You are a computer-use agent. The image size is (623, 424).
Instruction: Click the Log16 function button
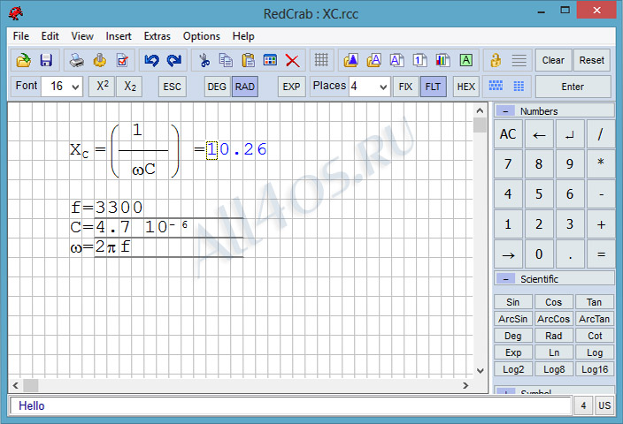click(x=594, y=369)
